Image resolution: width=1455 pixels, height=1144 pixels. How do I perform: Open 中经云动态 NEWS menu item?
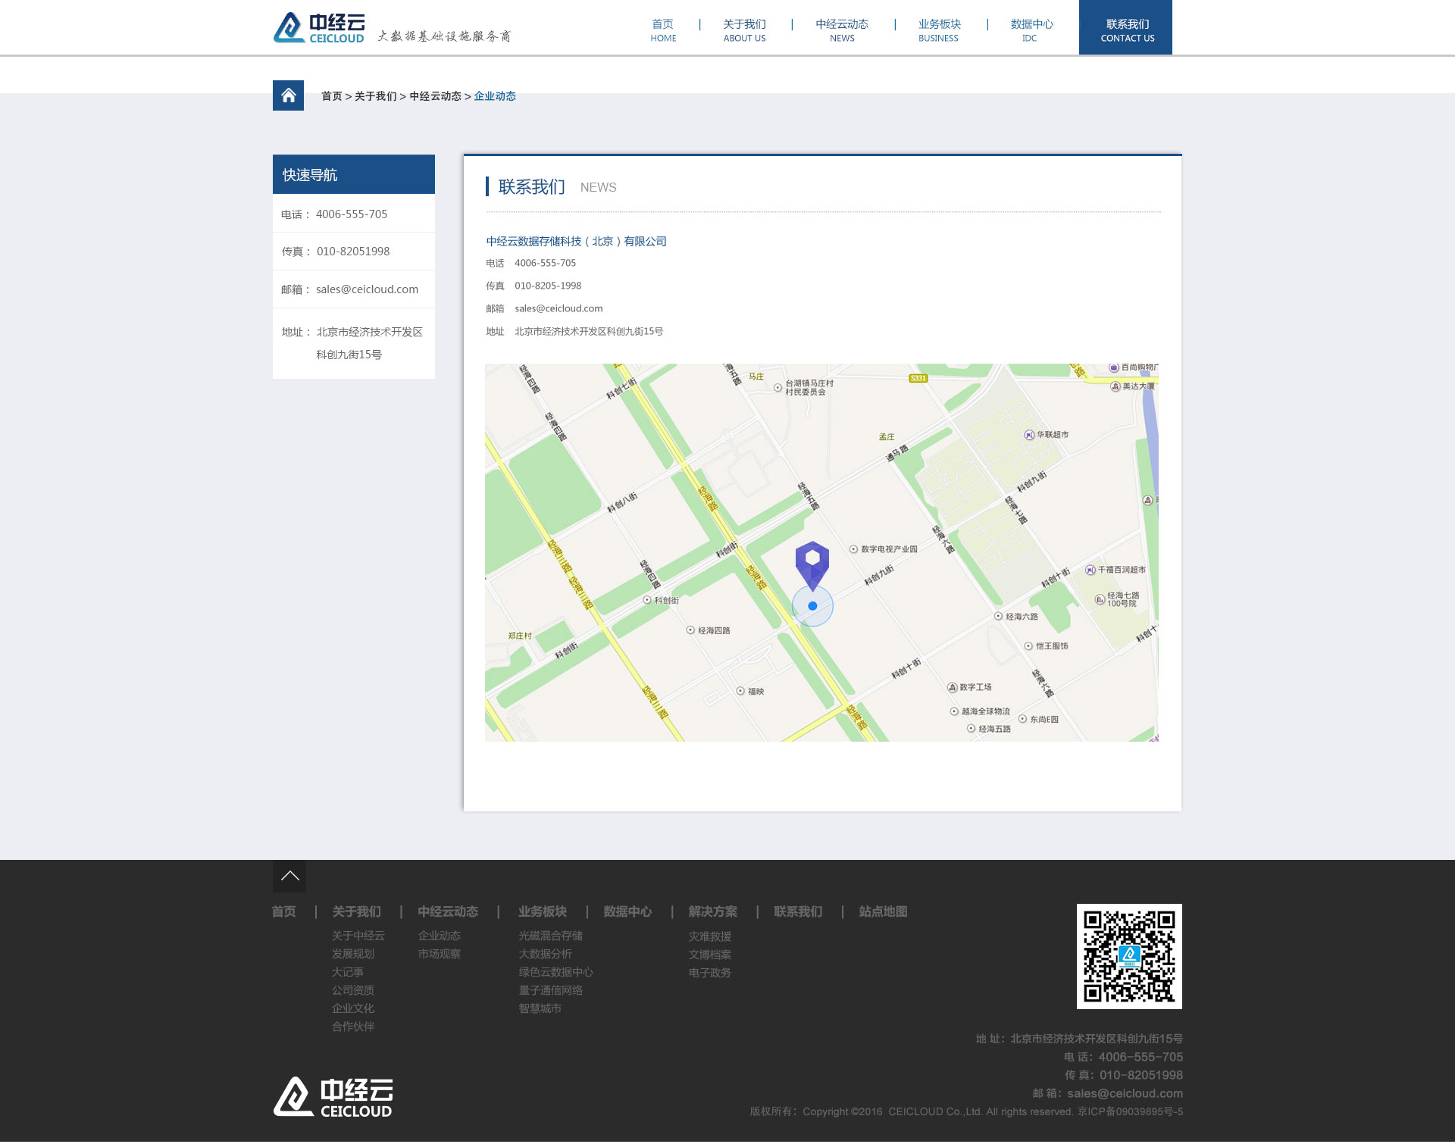point(842,30)
